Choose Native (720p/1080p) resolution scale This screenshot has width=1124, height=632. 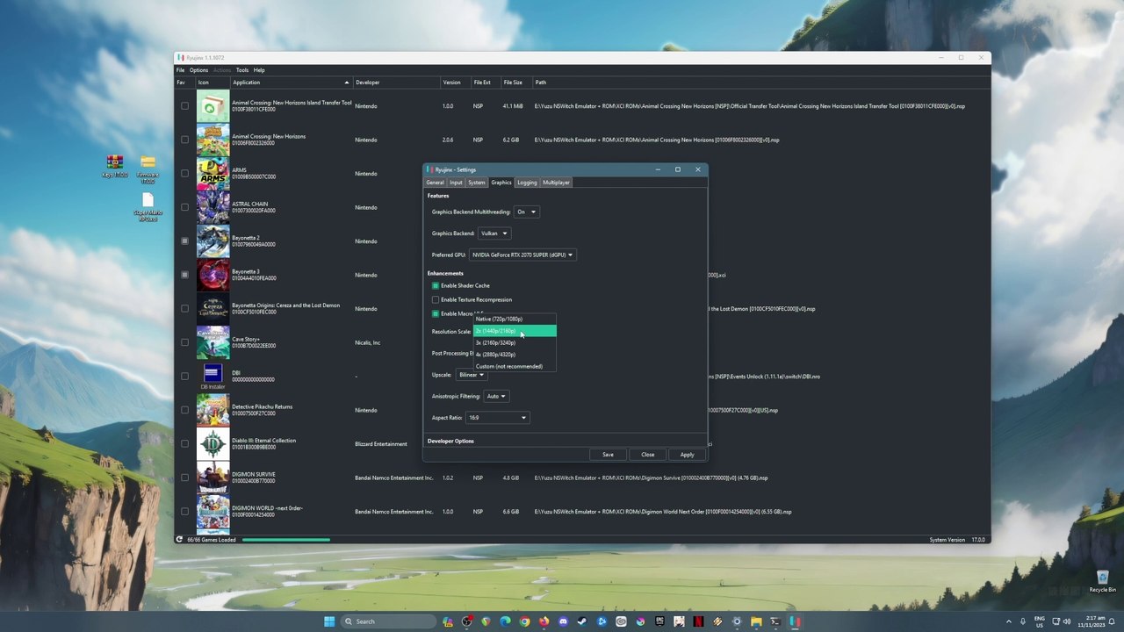pos(515,319)
